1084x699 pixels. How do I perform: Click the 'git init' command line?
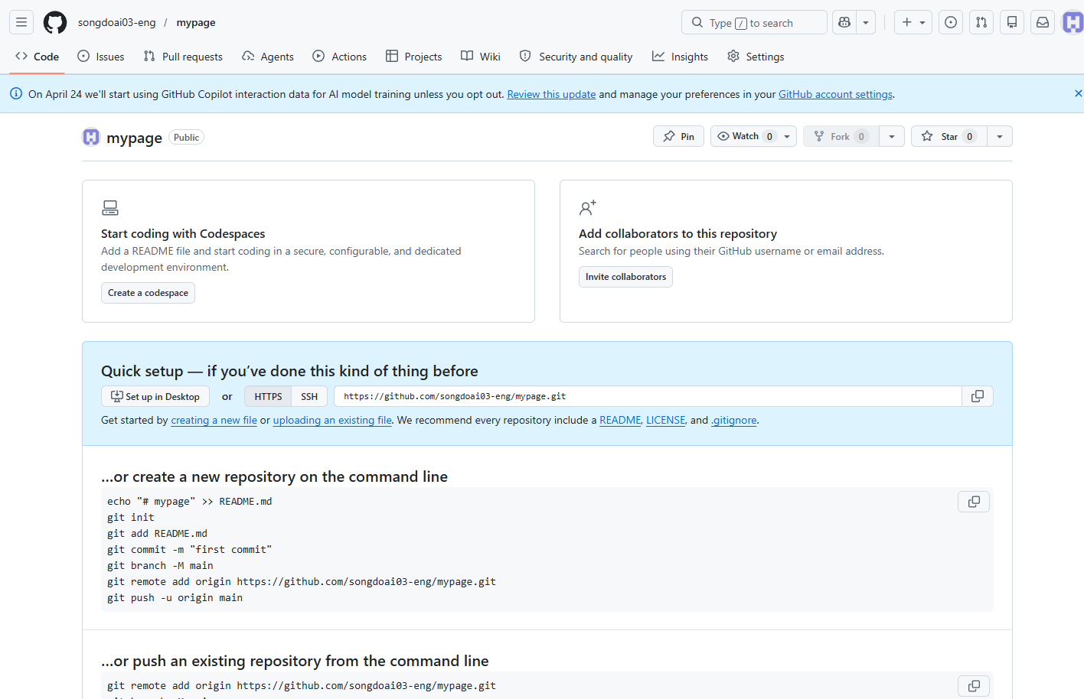130,517
